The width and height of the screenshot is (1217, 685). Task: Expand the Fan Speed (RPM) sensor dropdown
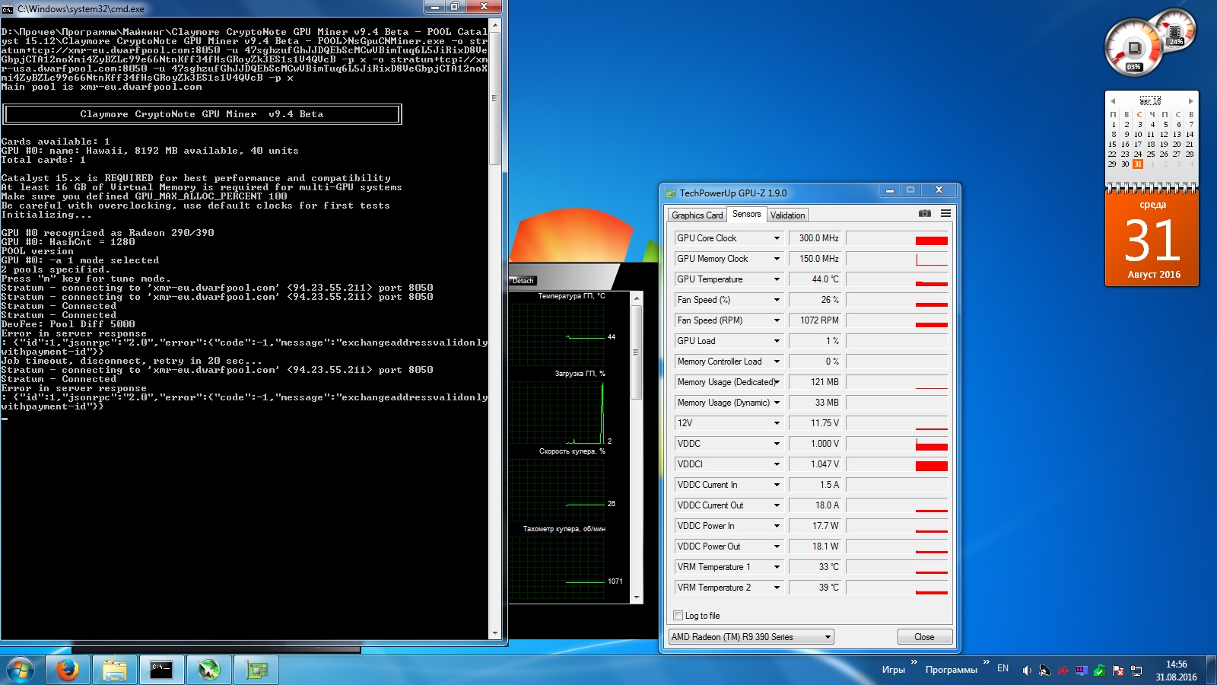777,320
